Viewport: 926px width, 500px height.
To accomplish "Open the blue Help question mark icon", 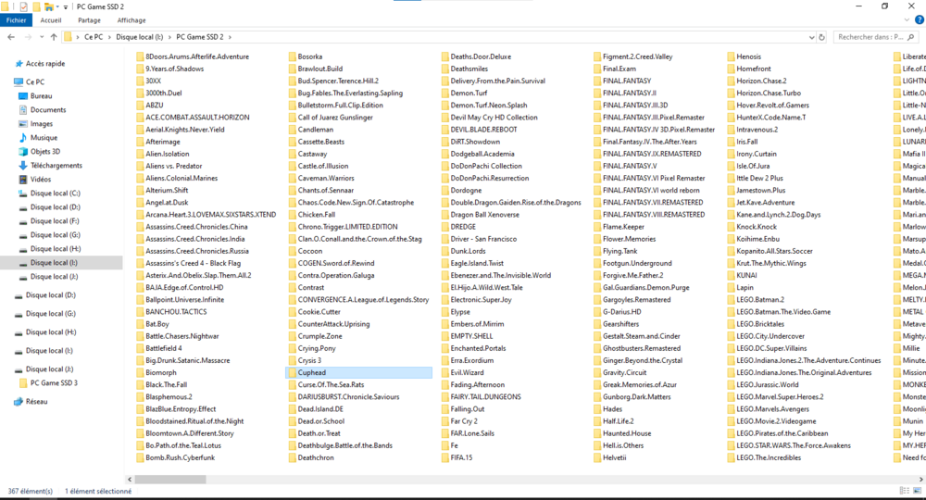I will [919, 19].
